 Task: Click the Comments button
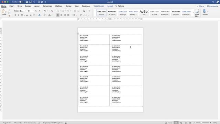(212, 6)
